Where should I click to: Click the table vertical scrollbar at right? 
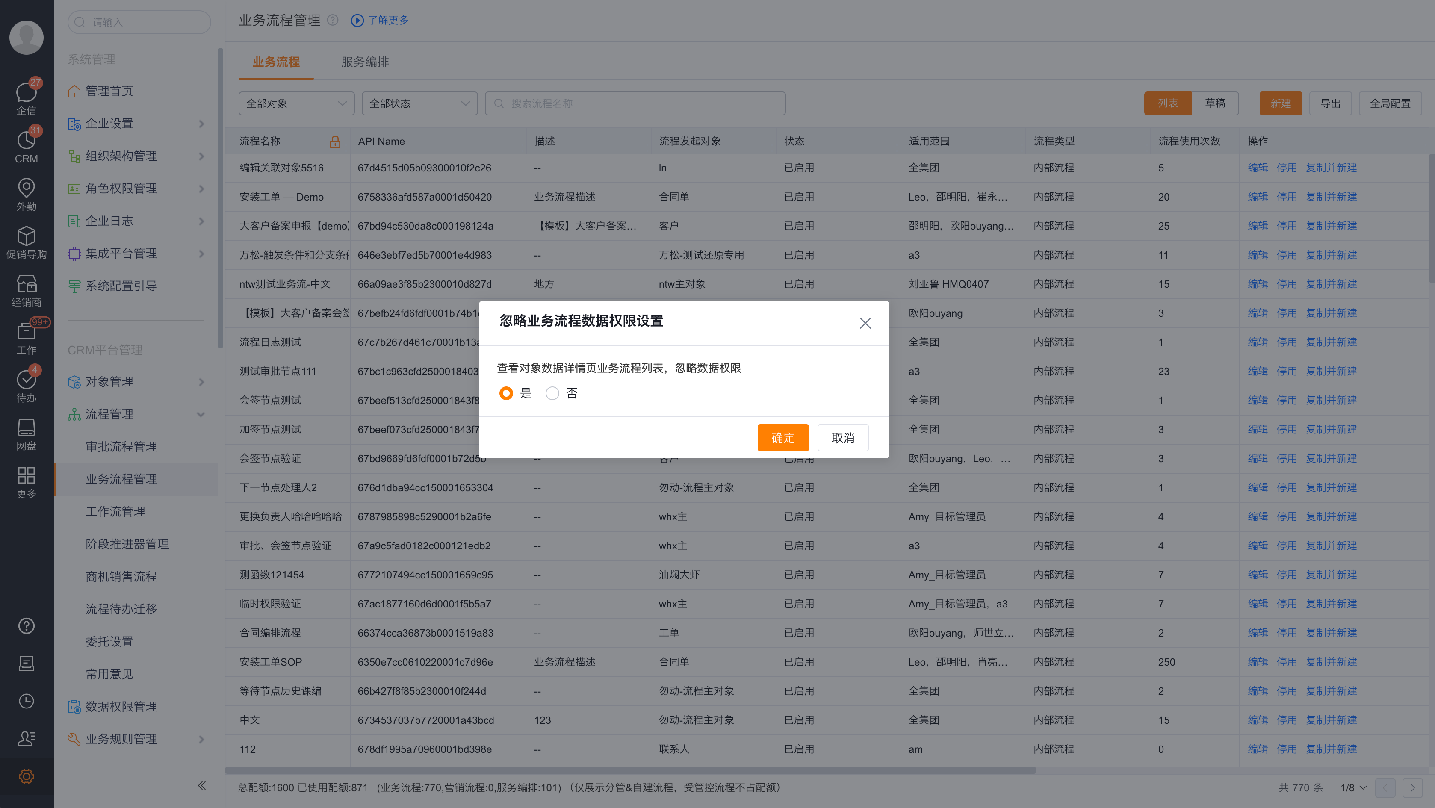point(1431,219)
